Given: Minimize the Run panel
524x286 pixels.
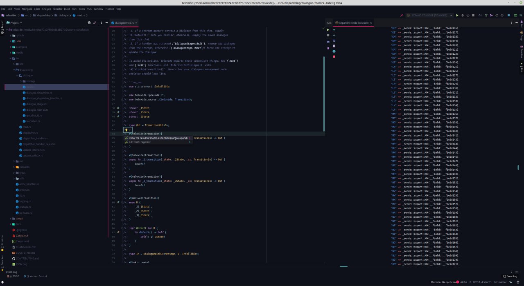Looking at the screenshot, I should point(517,22).
